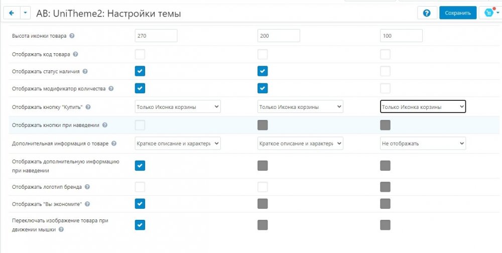Uncheck first Отображать "Вы экономите" checkbox
The width and height of the screenshot is (502, 253).
(140, 204)
